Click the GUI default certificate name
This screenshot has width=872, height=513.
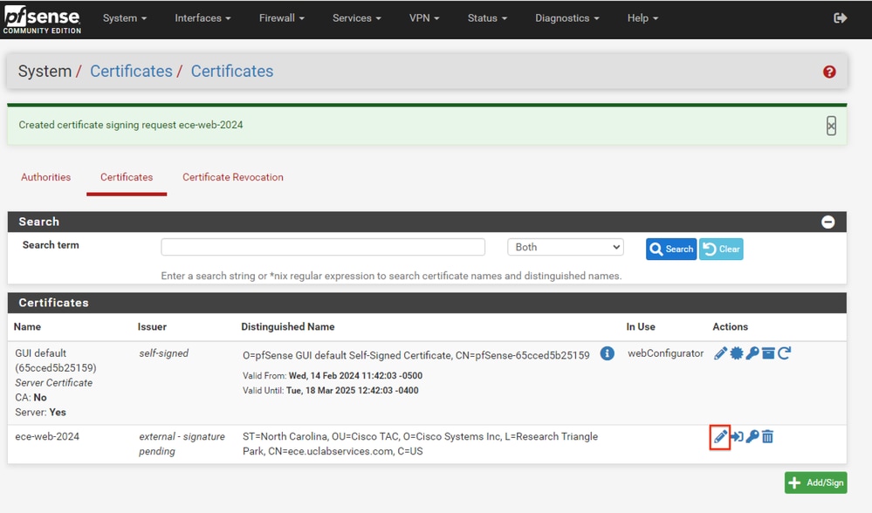55,360
